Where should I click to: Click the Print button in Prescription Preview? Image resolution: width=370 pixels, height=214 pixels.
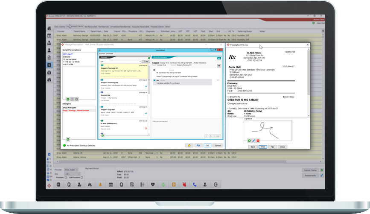[263, 147]
